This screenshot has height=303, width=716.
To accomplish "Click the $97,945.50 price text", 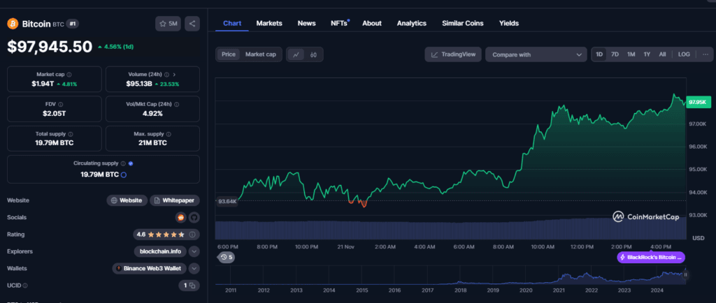I will (x=50, y=47).
